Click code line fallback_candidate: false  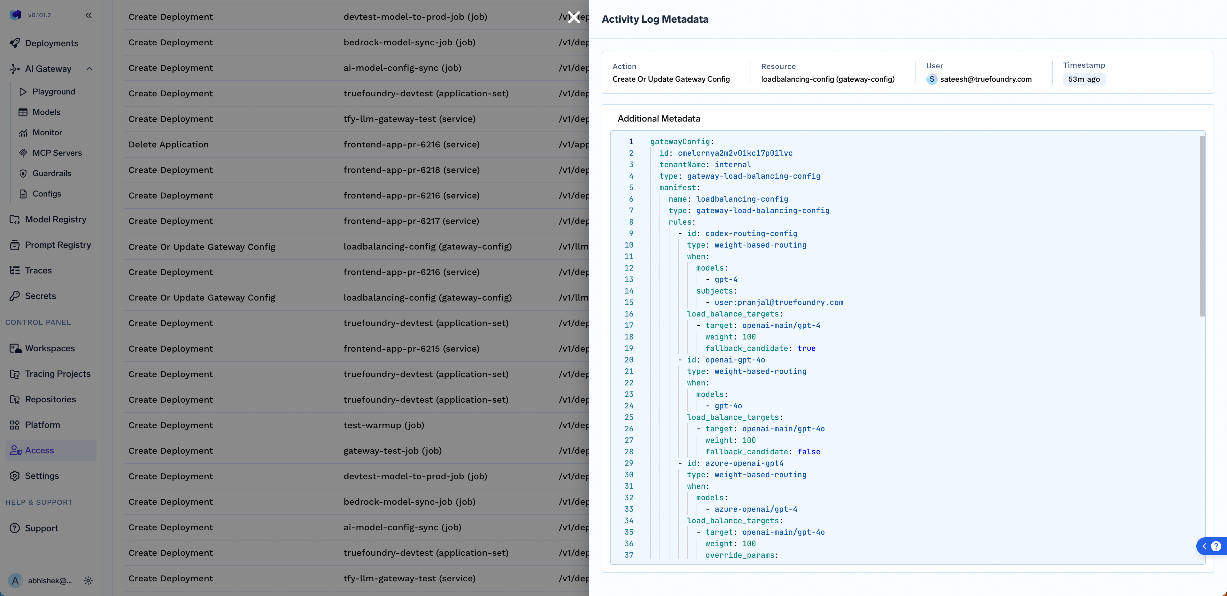click(763, 452)
